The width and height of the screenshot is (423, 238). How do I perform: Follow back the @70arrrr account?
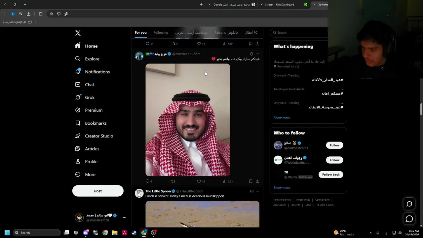pos(331,175)
